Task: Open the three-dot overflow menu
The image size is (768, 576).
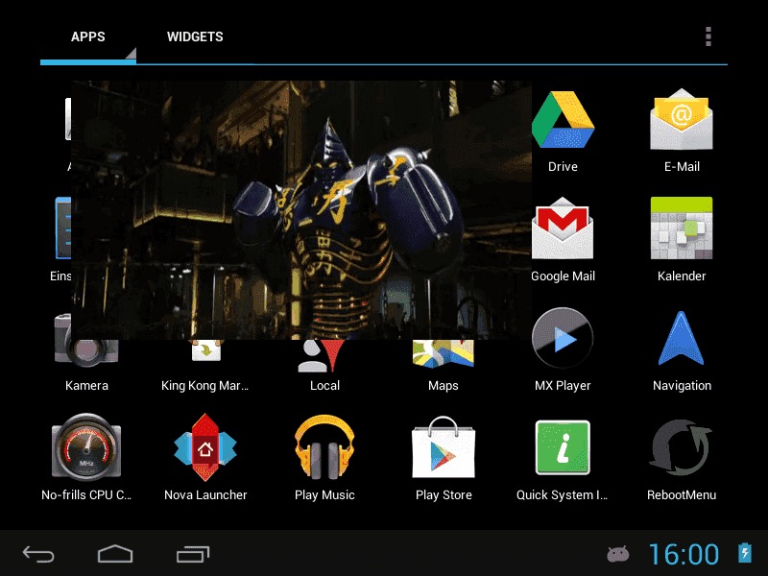Action: tap(708, 36)
